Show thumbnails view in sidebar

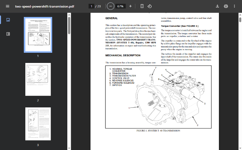tap(8, 20)
